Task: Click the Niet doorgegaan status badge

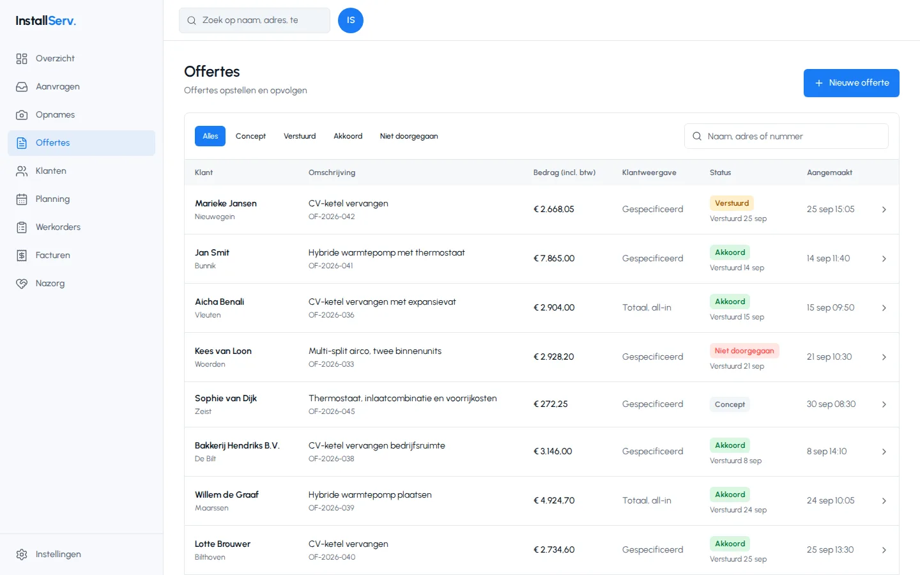Action: coord(744,351)
